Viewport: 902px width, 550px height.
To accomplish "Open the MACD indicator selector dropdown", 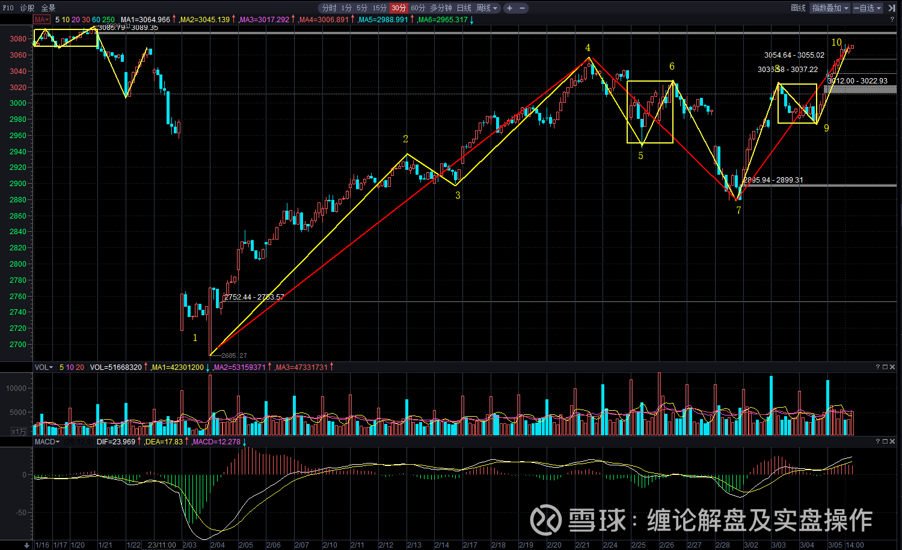I will [47, 441].
